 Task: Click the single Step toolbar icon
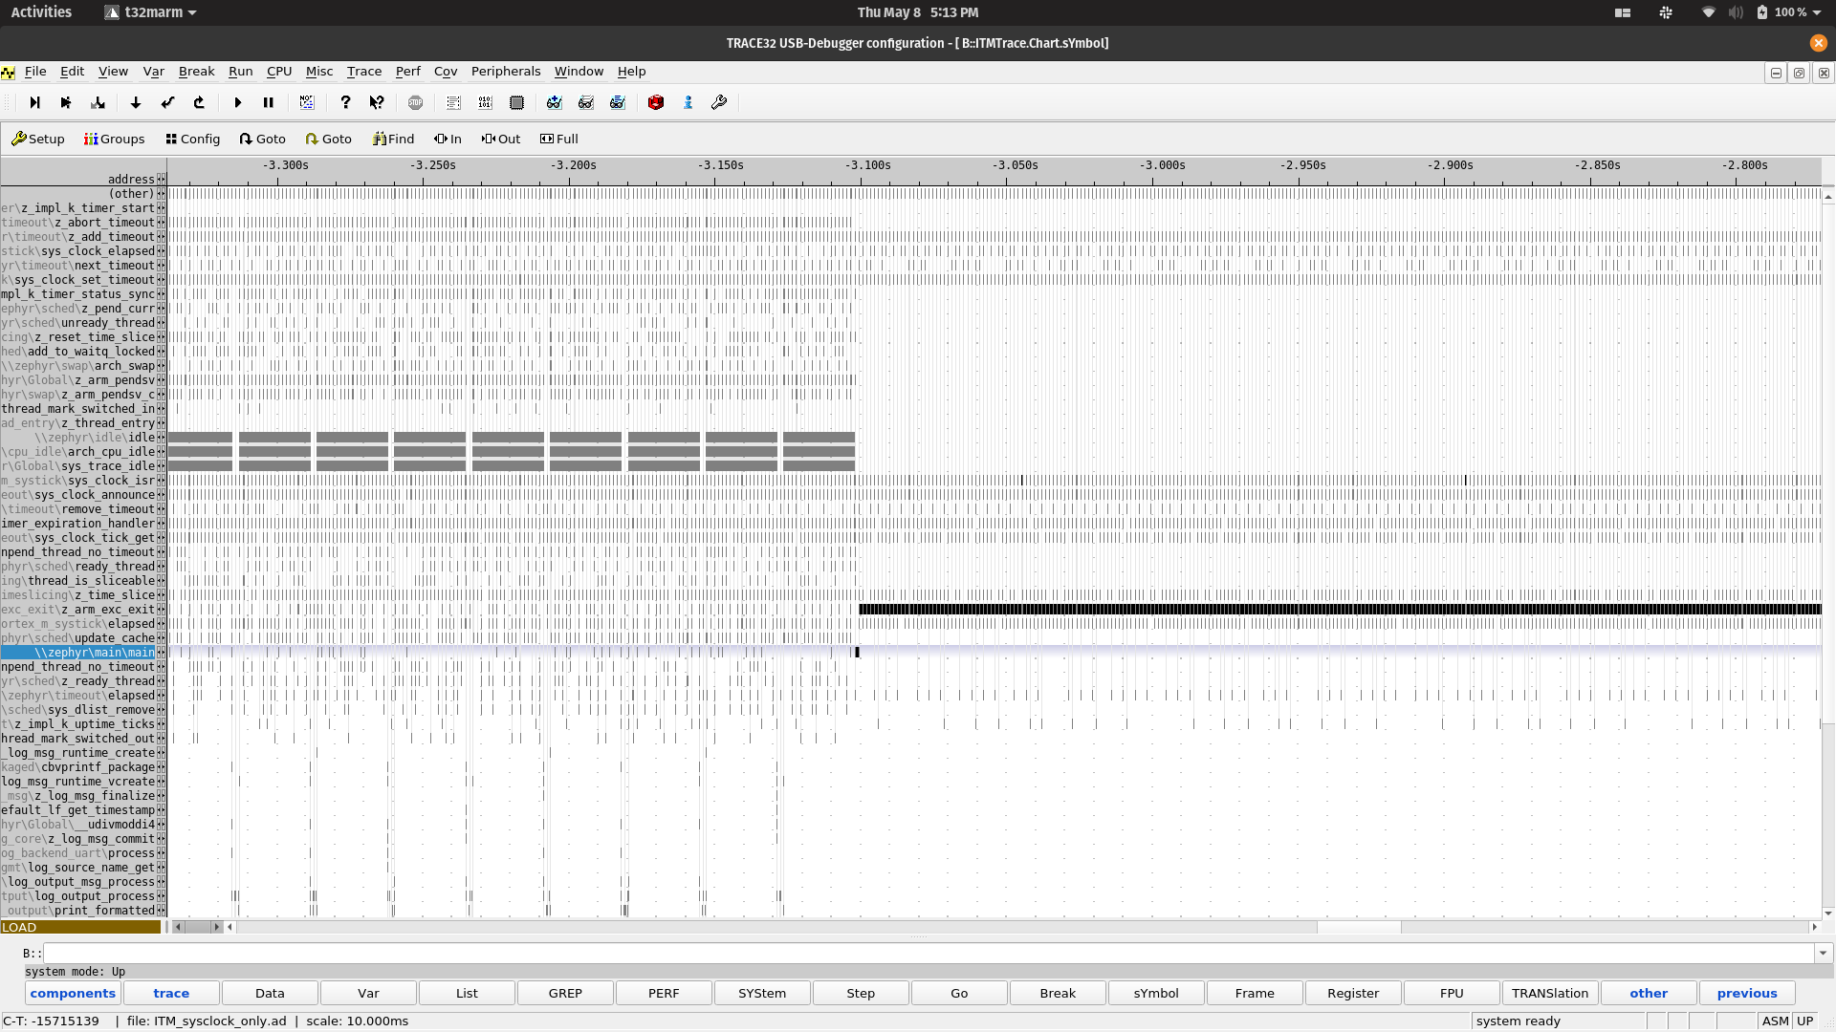tap(34, 103)
